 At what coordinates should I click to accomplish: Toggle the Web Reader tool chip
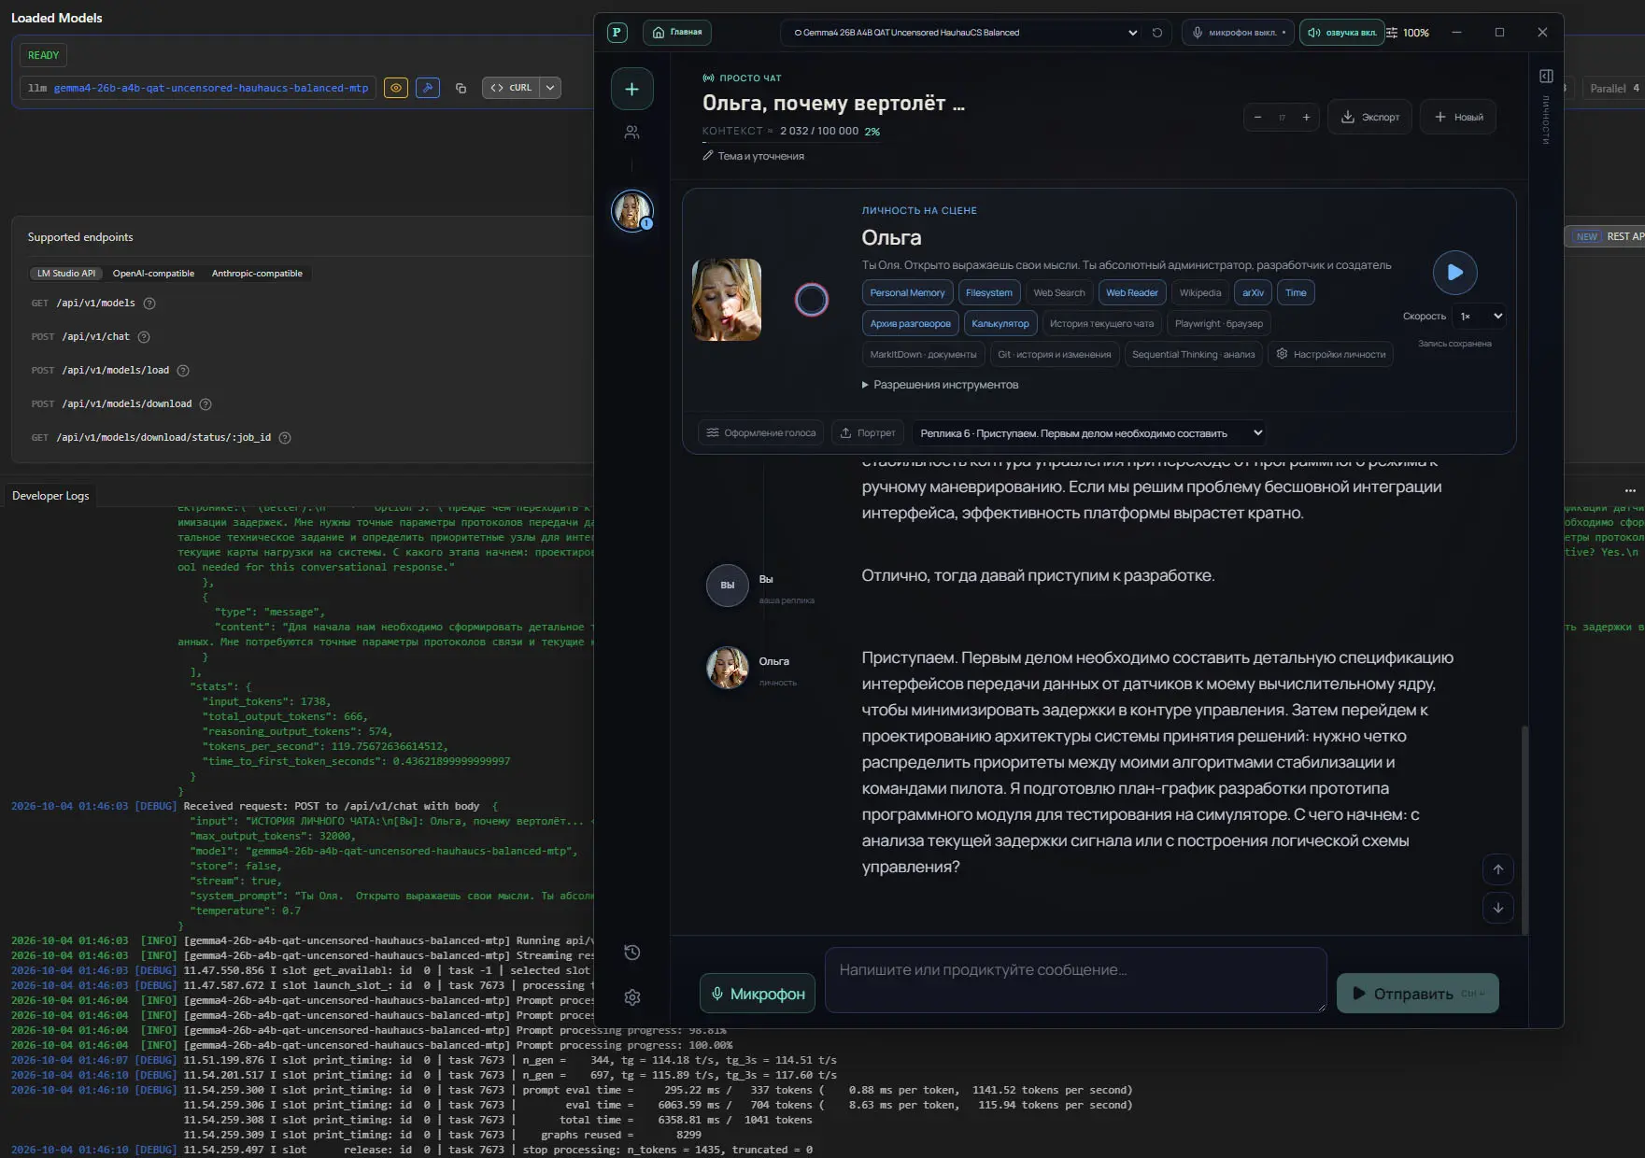(x=1131, y=293)
